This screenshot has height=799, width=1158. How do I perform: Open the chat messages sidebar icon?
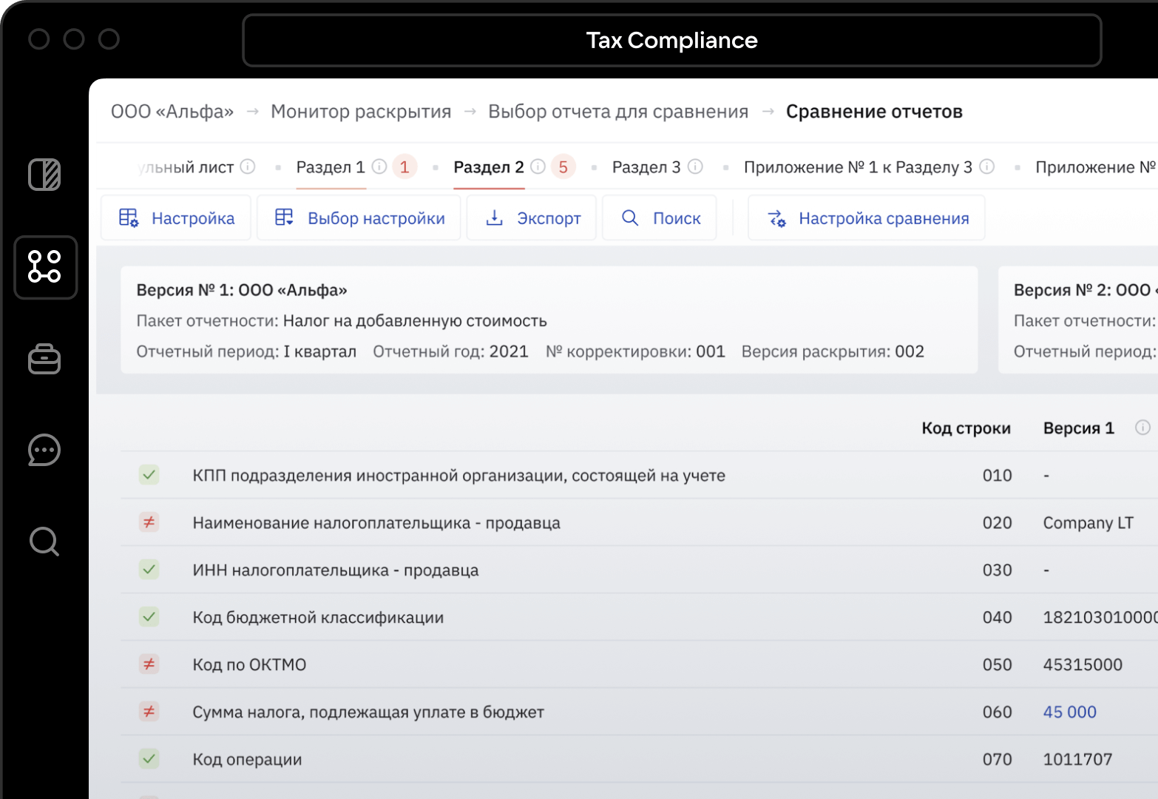[44, 450]
